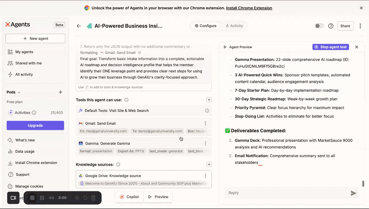Click the Welcome to GenAIU document entry

point(143,183)
